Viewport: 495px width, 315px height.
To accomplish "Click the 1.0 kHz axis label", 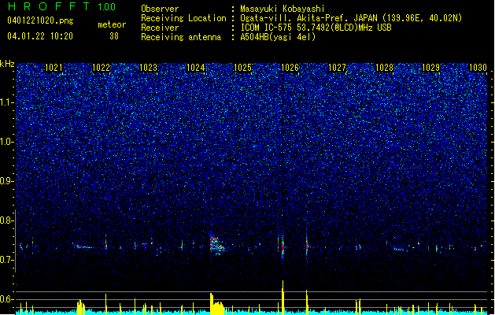I will 7,142.
